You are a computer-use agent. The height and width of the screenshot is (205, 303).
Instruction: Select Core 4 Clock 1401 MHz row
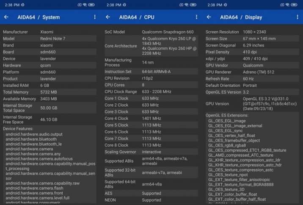click(151, 118)
